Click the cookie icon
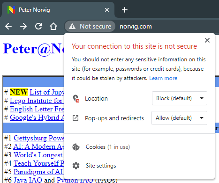219x183 pixels. [x=76, y=147]
